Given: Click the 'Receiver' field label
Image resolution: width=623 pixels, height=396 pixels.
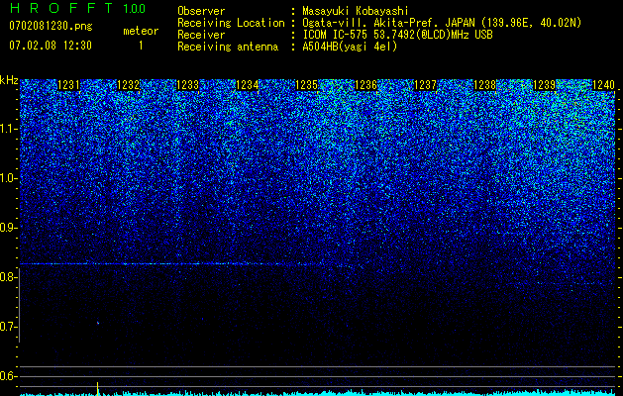Looking at the screenshot, I should (x=201, y=35).
